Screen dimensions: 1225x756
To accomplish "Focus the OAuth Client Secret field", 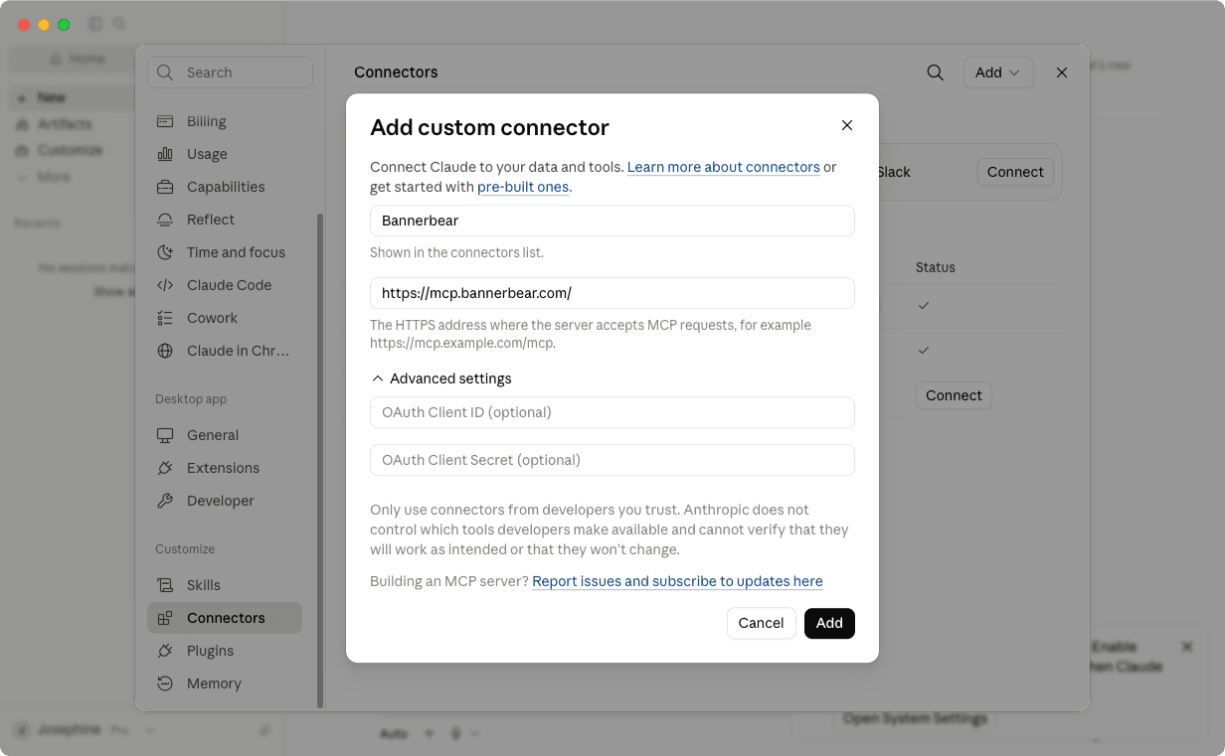I will point(612,460).
